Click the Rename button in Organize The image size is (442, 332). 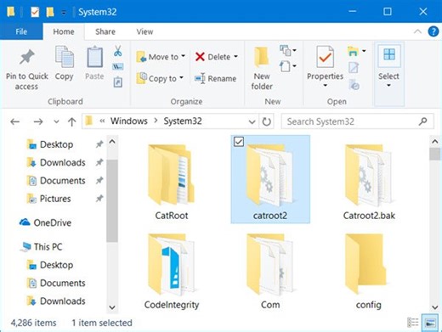[215, 78]
